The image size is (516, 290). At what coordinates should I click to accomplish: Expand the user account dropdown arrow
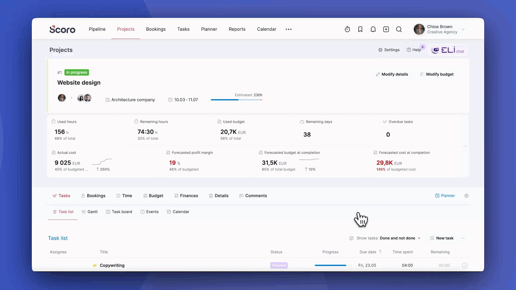[x=463, y=29]
